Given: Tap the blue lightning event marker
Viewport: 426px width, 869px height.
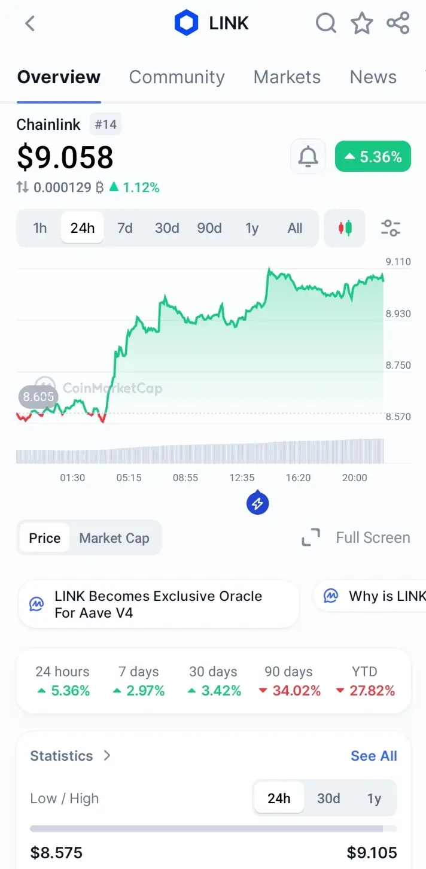Looking at the screenshot, I should (x=257, y=503).
